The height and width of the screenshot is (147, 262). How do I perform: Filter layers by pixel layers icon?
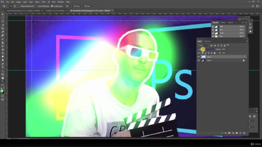click(x=211, y=45)
